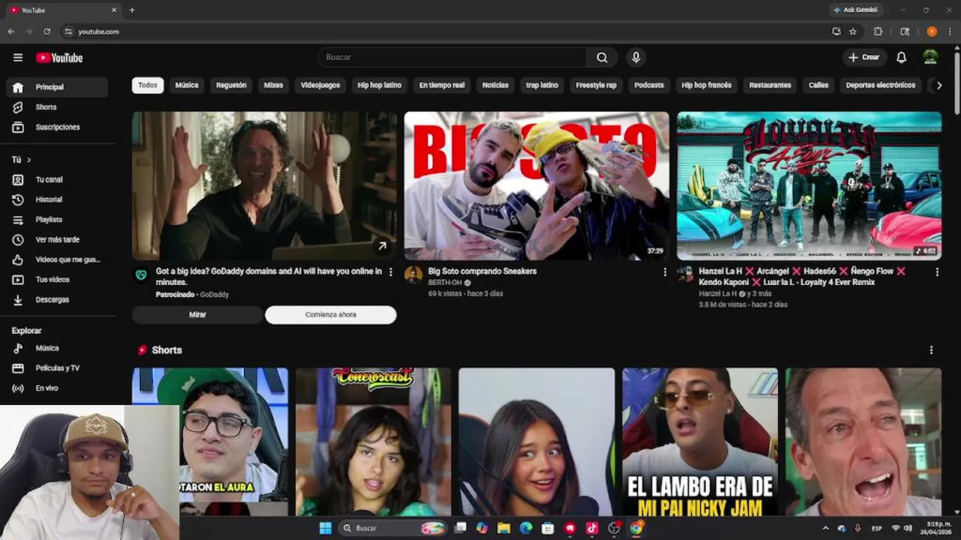
Task: Open the account avatar menu
Action: pyautogui.click(x=930, y=58)
